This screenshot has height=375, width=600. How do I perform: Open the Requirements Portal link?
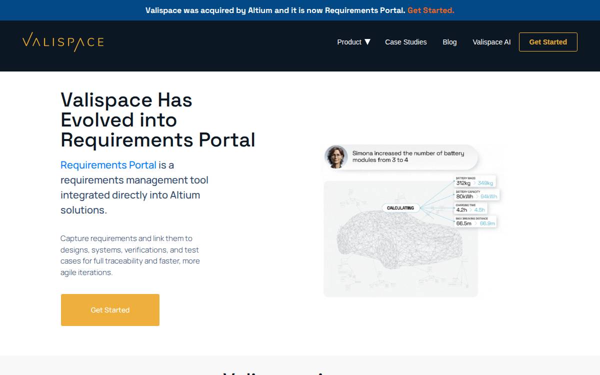pyautogui.click(x=108, y=165)
